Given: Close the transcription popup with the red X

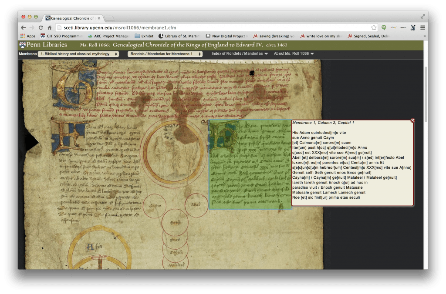Looking at the screenshot, I should (412, 120).
